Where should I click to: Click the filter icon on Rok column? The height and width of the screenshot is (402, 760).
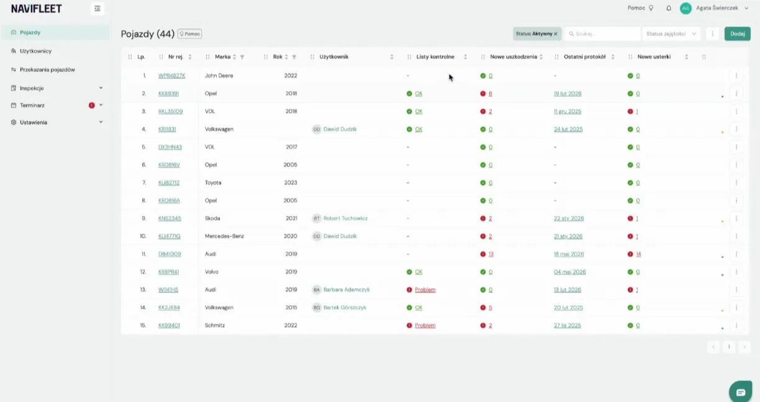click(294, 57)
